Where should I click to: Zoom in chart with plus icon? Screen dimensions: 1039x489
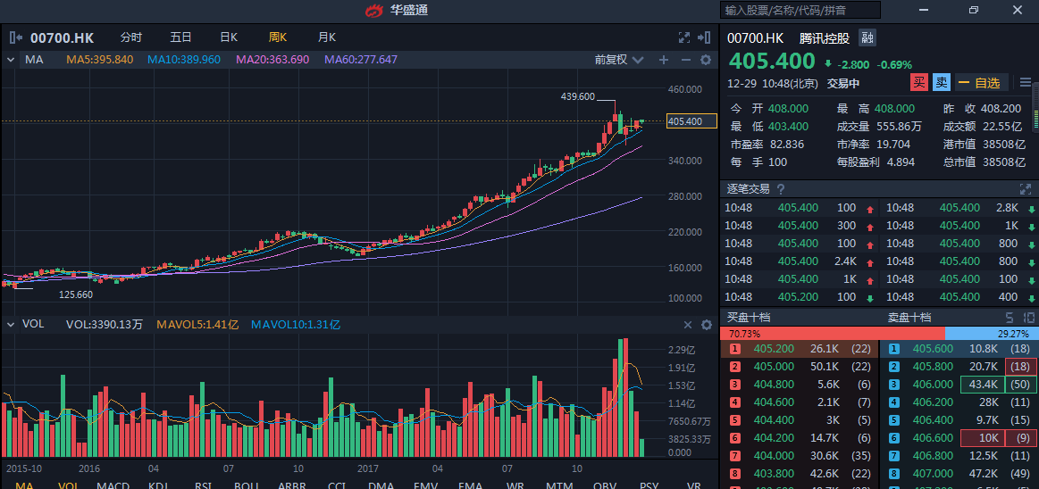pos(664,60)
